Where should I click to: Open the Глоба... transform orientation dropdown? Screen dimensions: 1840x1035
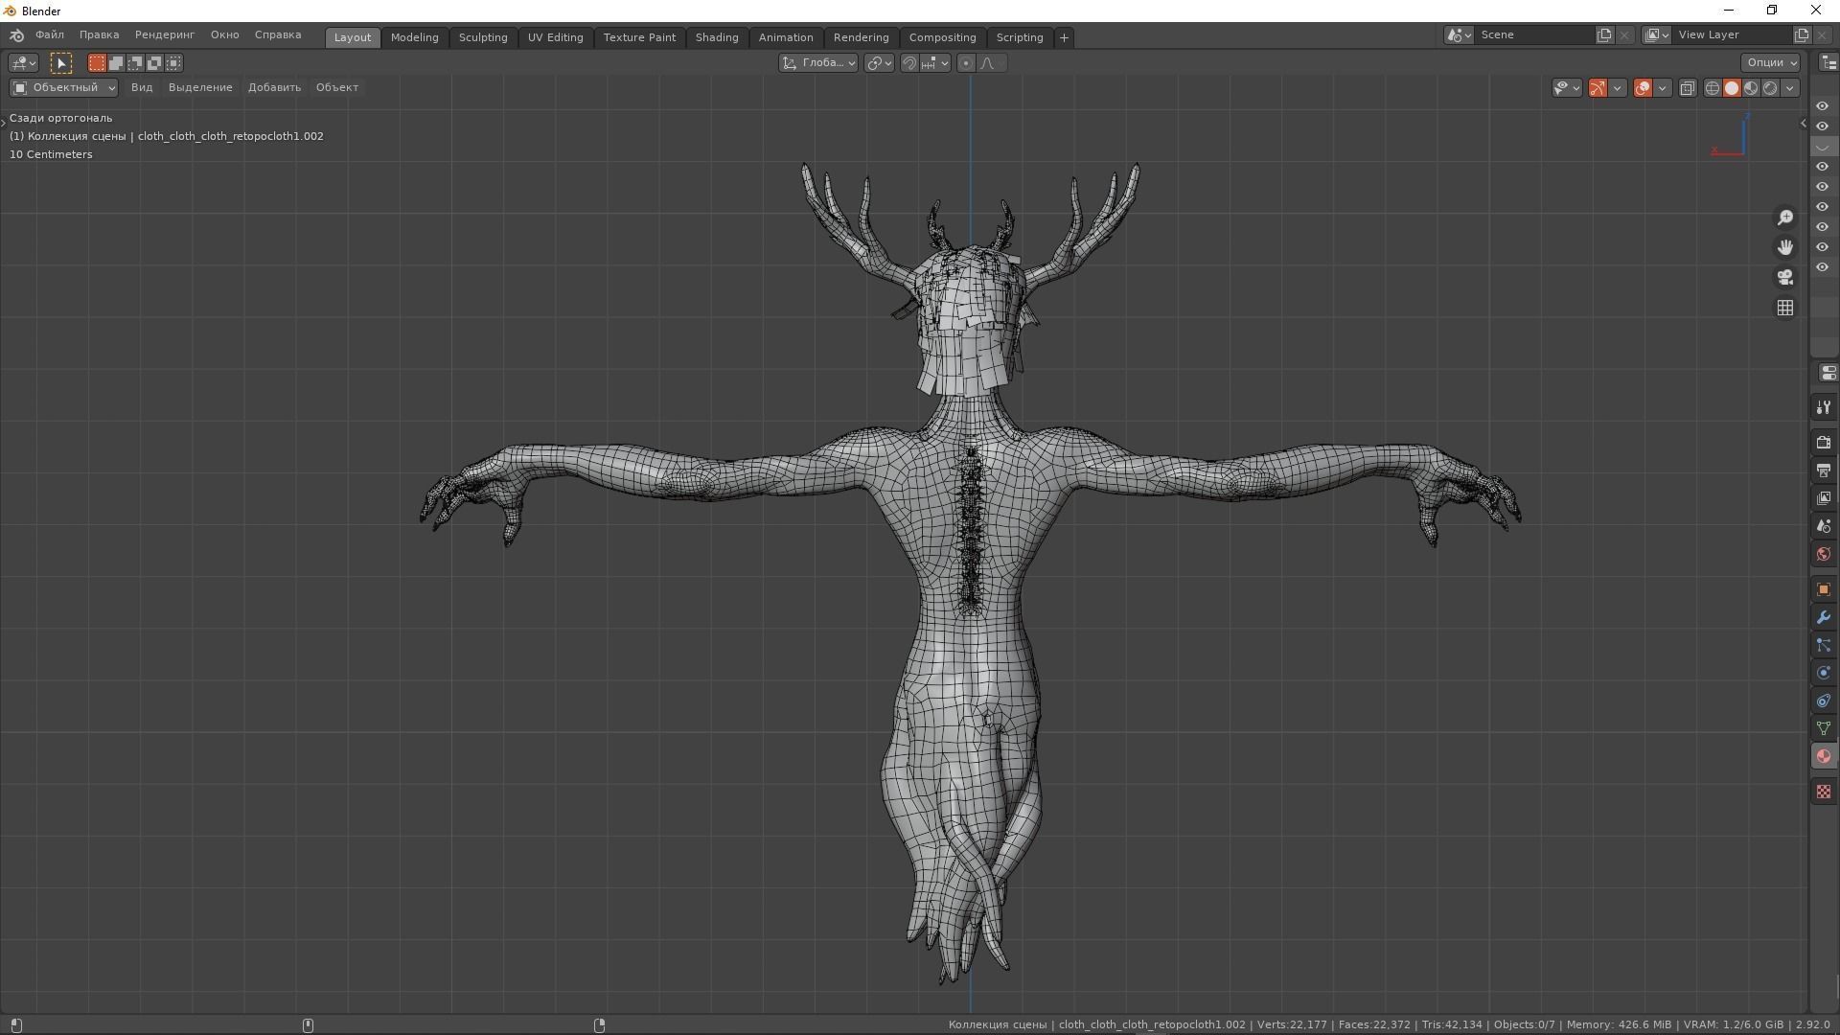click(x=818, y=63)
